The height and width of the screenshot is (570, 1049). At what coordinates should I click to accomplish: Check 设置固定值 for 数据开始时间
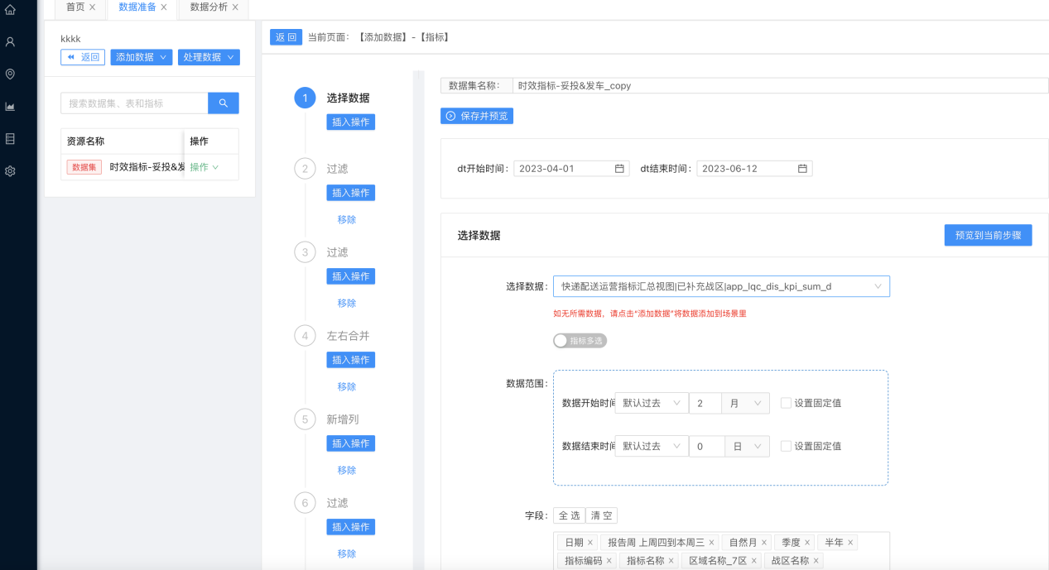(x=786, y=403)
